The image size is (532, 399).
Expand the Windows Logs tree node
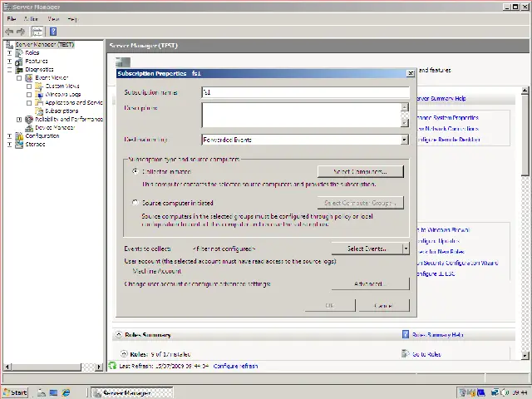29,95
